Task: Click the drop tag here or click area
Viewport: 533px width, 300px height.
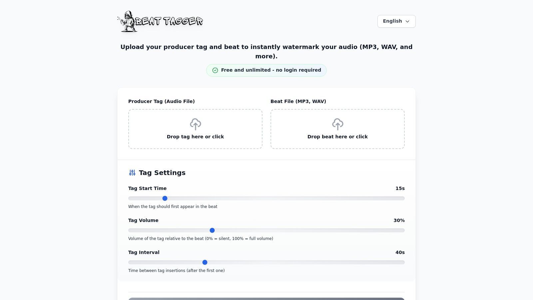Action: (195, 137)
